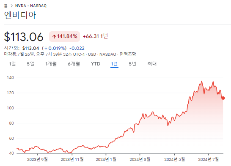Click the after-hours price $113.04
Screen dimensions: 231x166
pos(30,48)
